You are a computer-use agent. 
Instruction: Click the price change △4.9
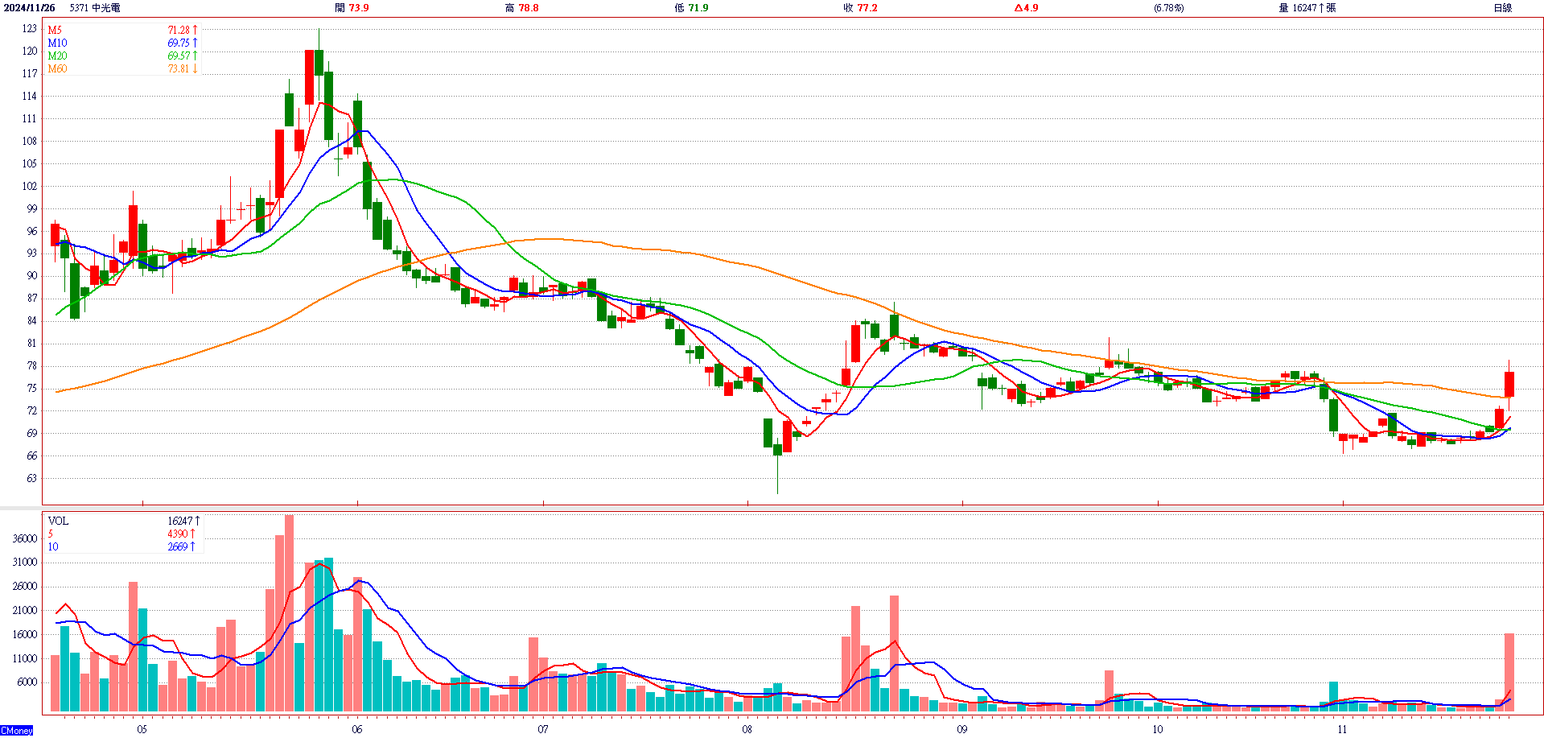1027,8
